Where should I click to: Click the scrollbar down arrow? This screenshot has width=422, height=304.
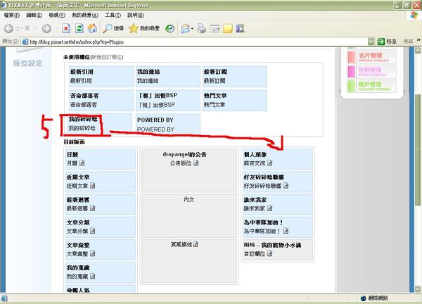pos(418,289)
